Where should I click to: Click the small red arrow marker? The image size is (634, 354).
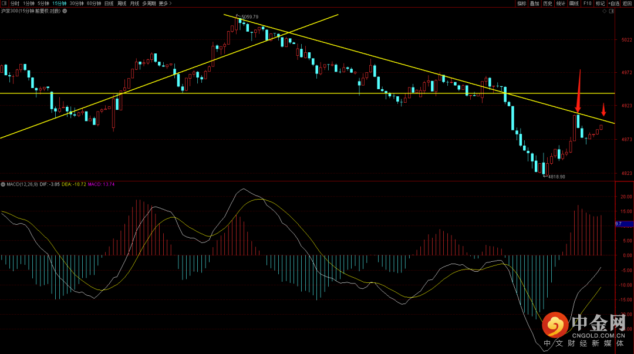point(603,110)
